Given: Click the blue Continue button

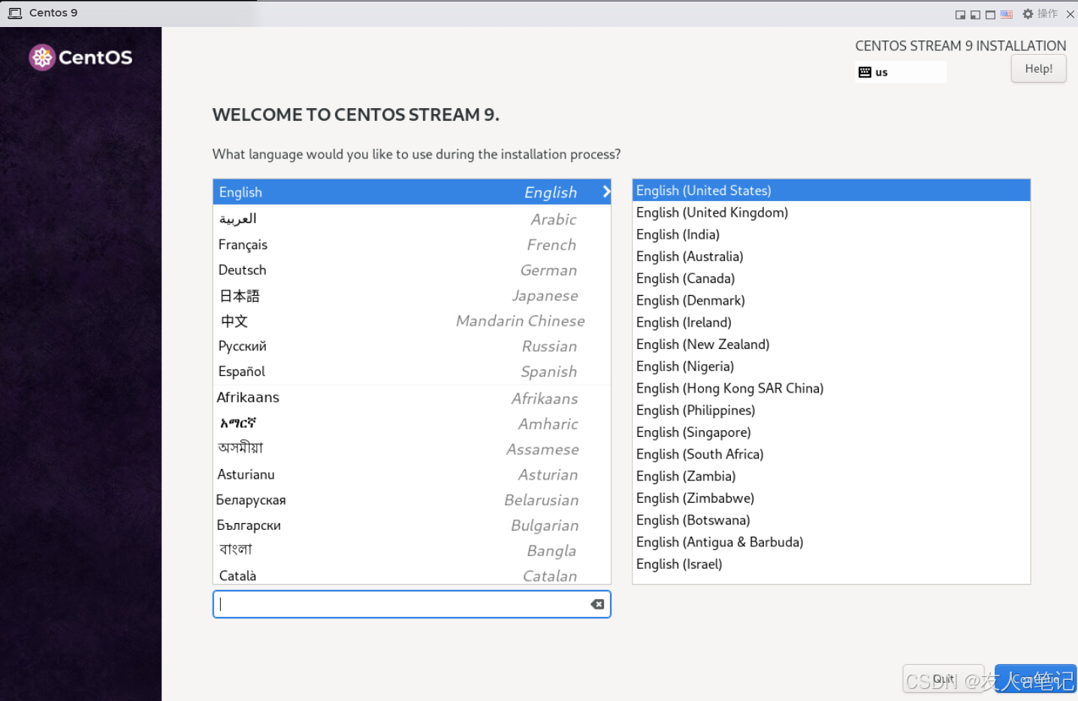Looking at the screenshot, I should (1035, 679).
